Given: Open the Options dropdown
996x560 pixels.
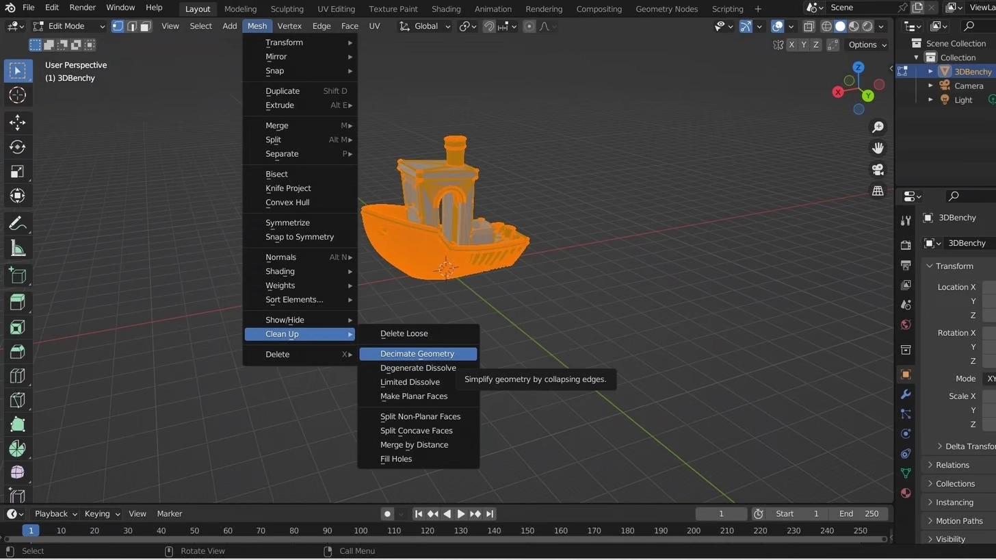Looking at the screenshot, I should [867, 44].
